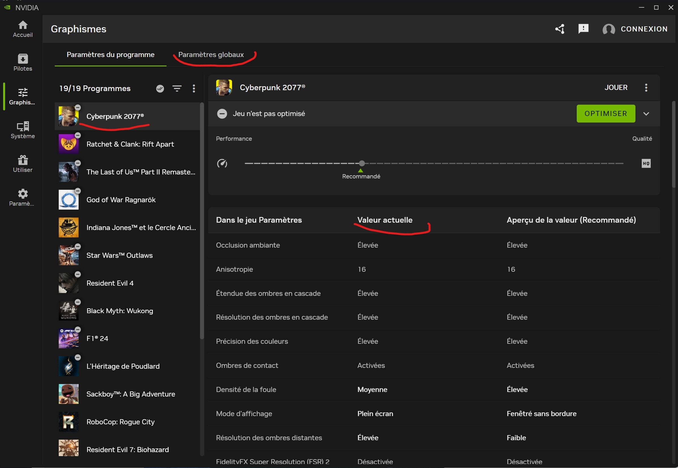Click the filter programs icon

click(x=177, y=88)
